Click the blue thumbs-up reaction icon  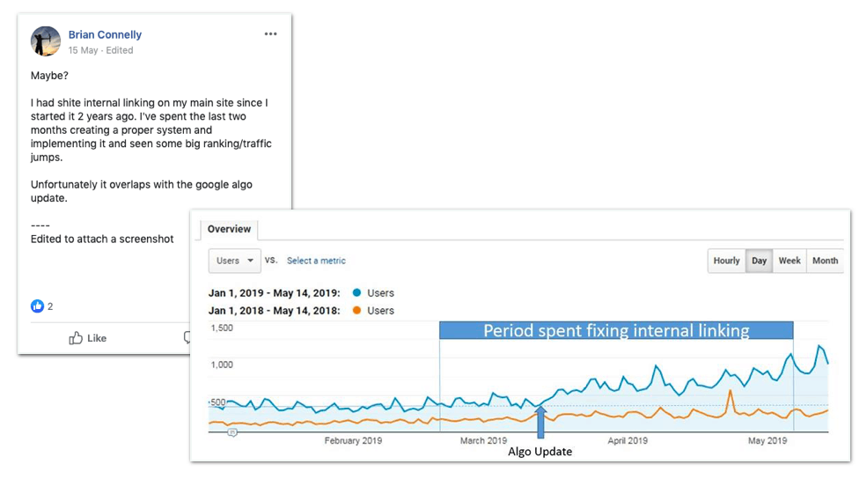point(37,306)
